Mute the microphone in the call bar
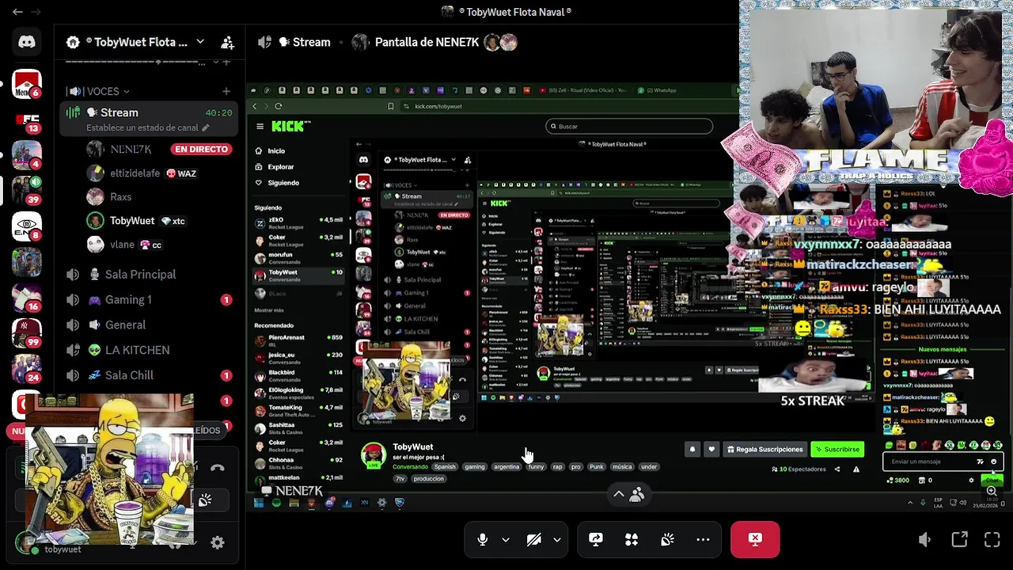Image resolution: width=1013 pixels, height=570 pixels. pyautogui.click(x=482, y=539)
